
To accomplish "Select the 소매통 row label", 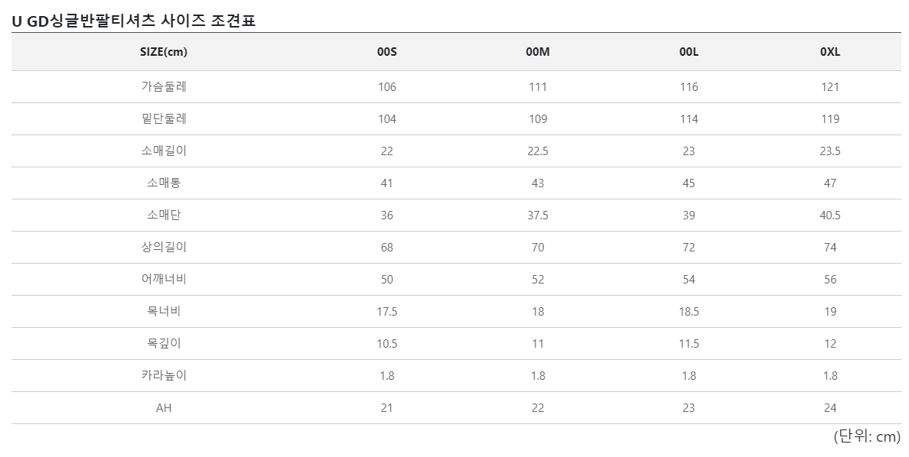I will pyautogui.click(x=164, y=183).
